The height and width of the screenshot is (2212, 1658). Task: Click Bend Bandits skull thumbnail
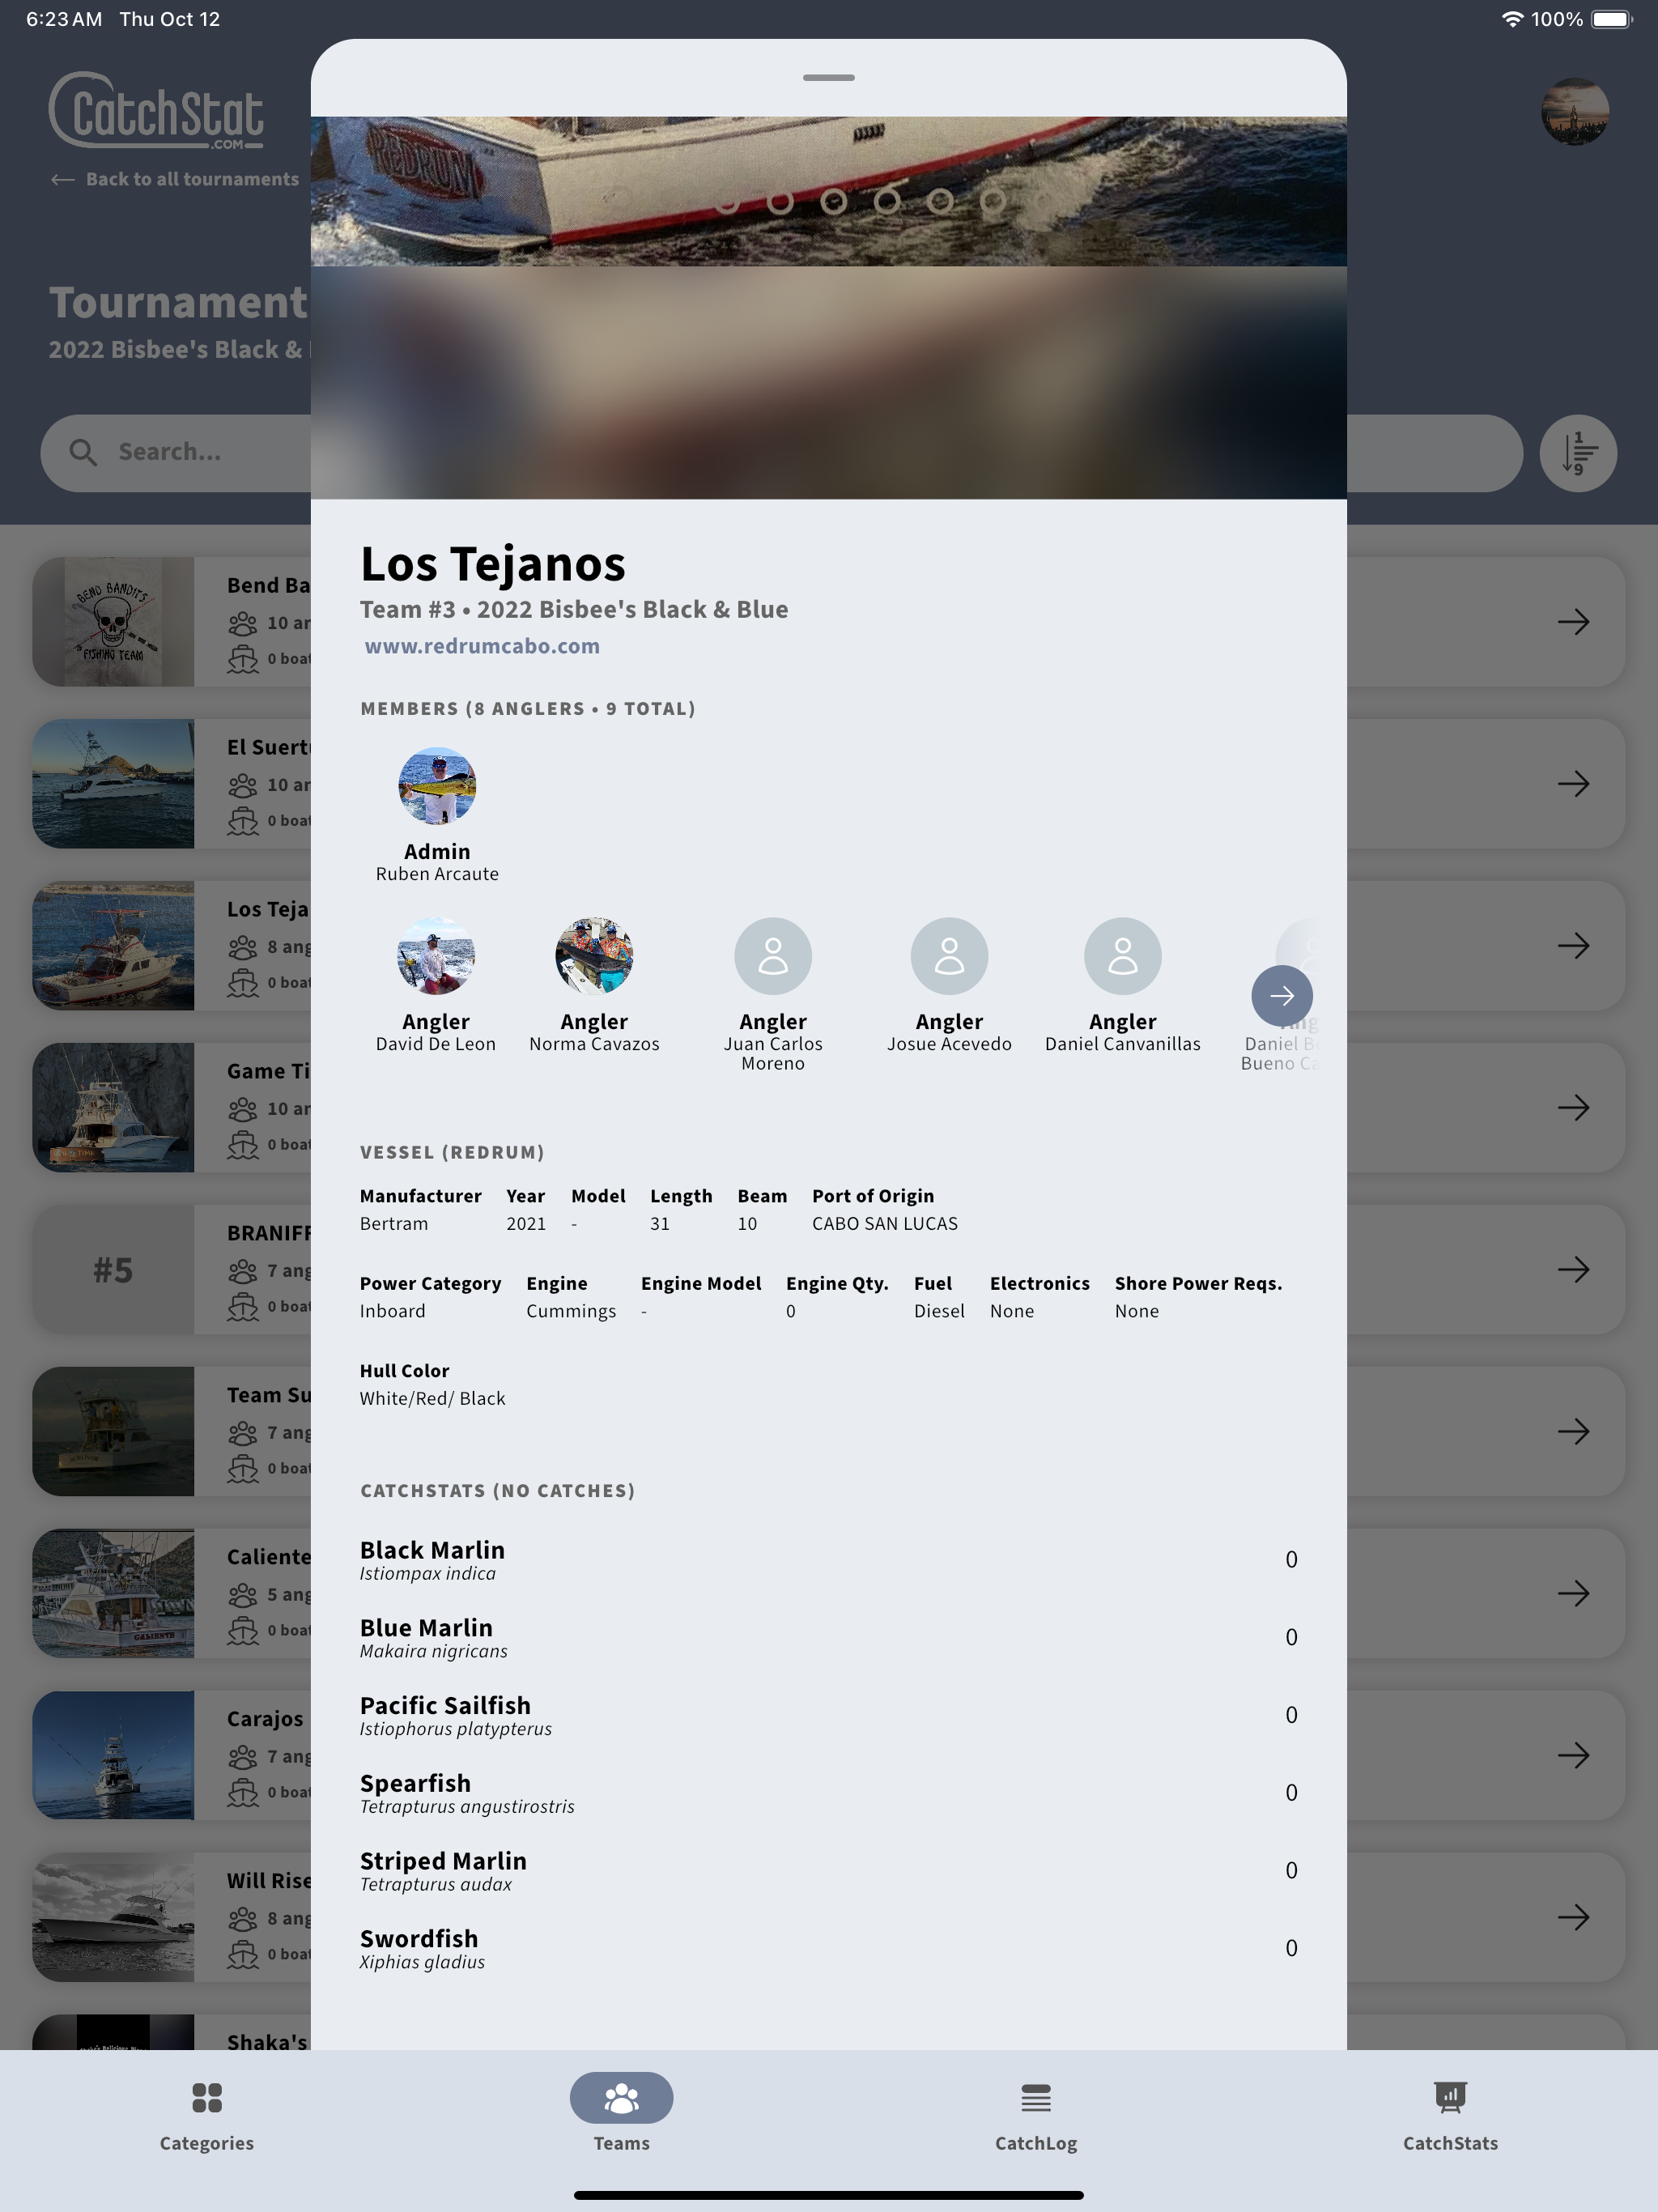113,622
